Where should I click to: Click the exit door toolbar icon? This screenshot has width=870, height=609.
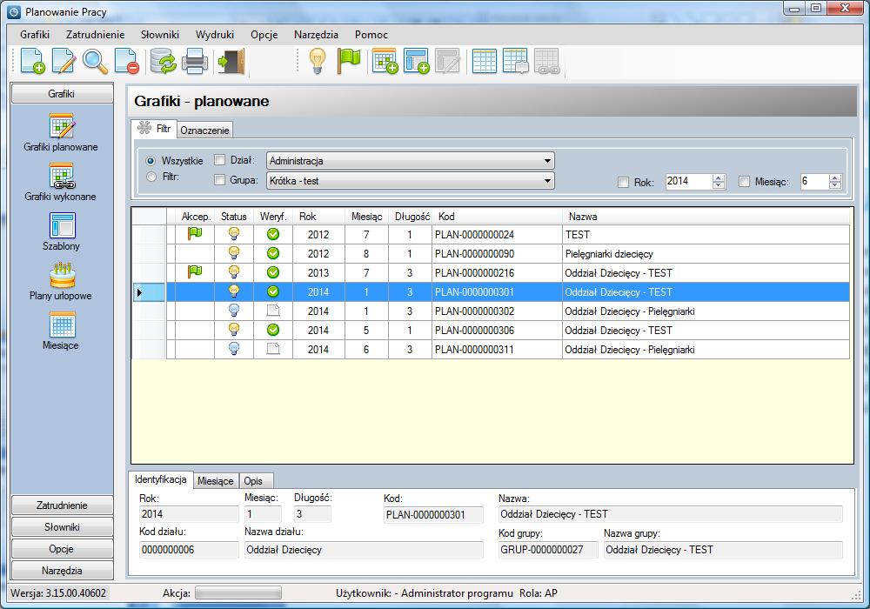point(231,61)
